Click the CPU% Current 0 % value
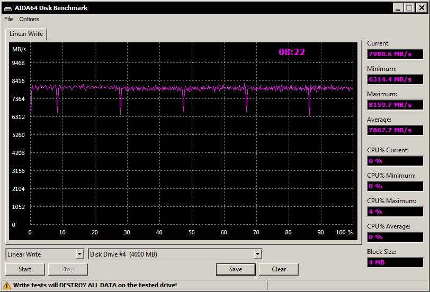 coord(395,161)
